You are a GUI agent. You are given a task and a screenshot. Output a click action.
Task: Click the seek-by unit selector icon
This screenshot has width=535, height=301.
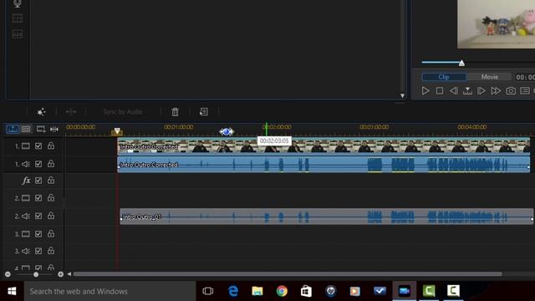[467, 91]
